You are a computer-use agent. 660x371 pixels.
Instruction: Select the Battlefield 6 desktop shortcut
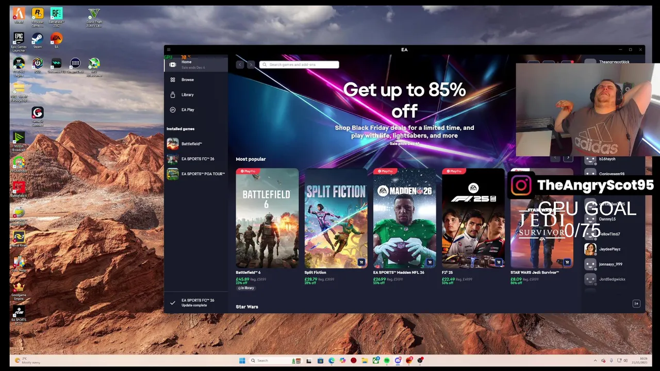(19, 189)
